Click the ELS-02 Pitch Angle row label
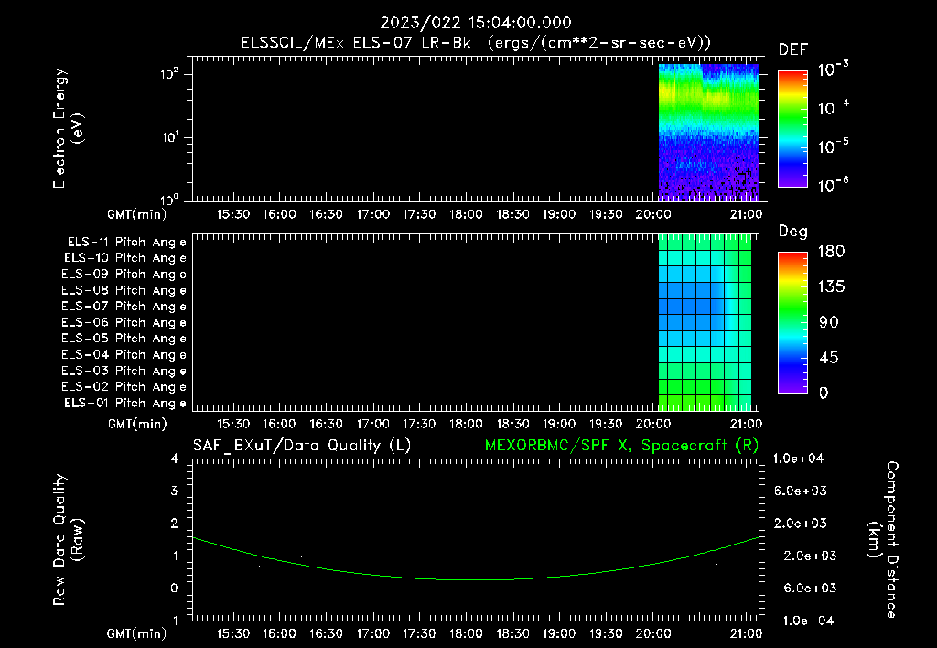This screenshot has width=937, height=648. tap(124, 387)
